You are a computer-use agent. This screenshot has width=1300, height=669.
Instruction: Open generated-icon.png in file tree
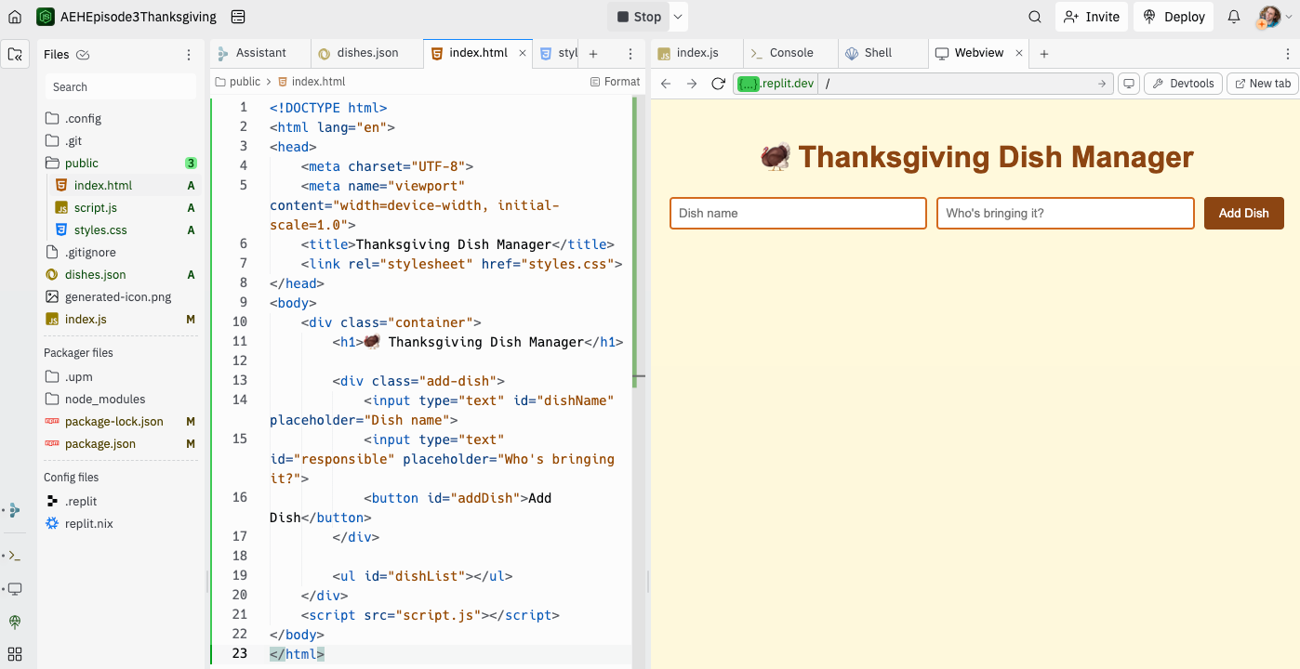coord(118,296)
